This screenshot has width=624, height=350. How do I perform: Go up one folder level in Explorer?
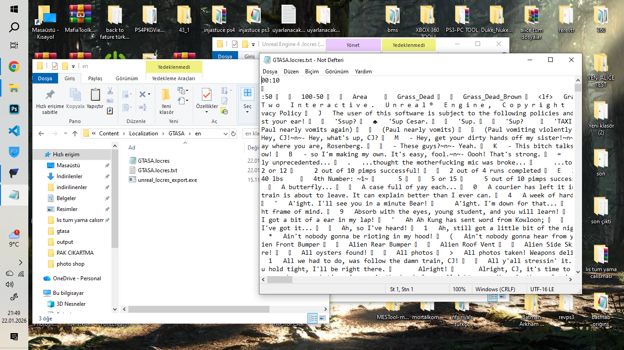[x=75, y=134]
